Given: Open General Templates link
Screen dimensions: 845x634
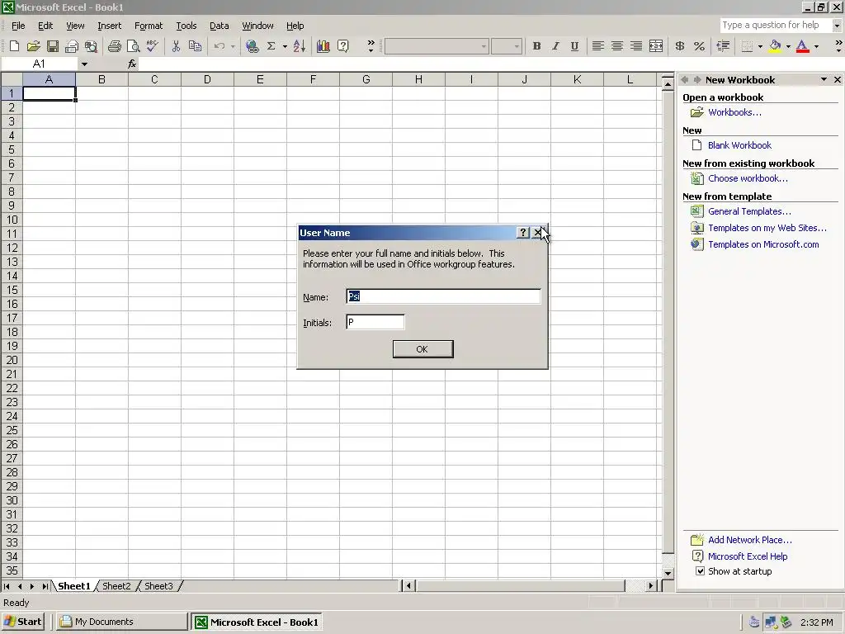Looking at the screenshot, I should point(749,211).
